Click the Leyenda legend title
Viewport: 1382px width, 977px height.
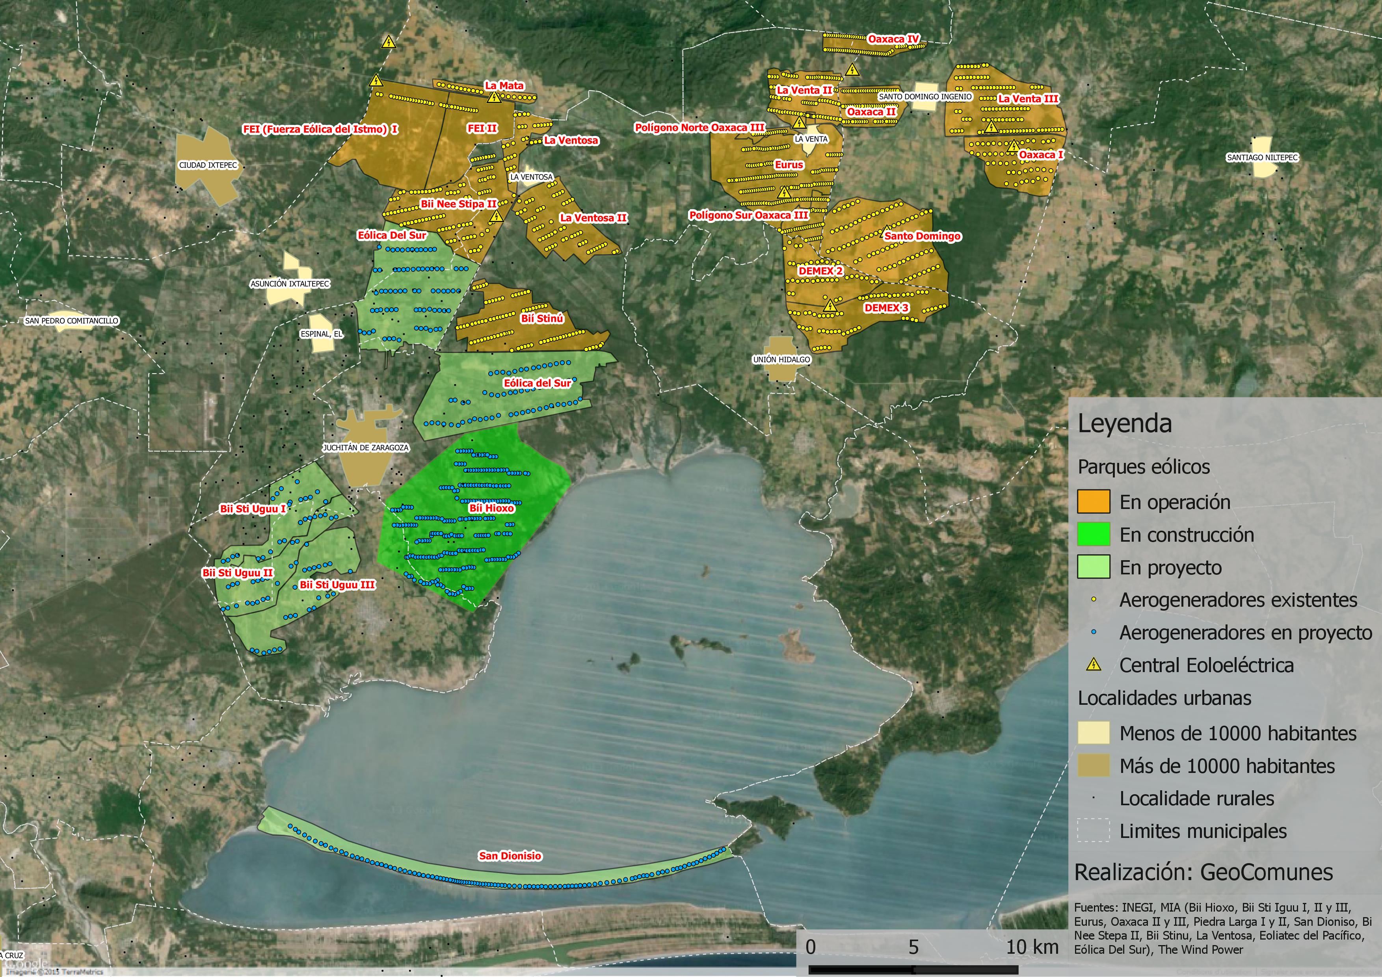pos(1124,423)
